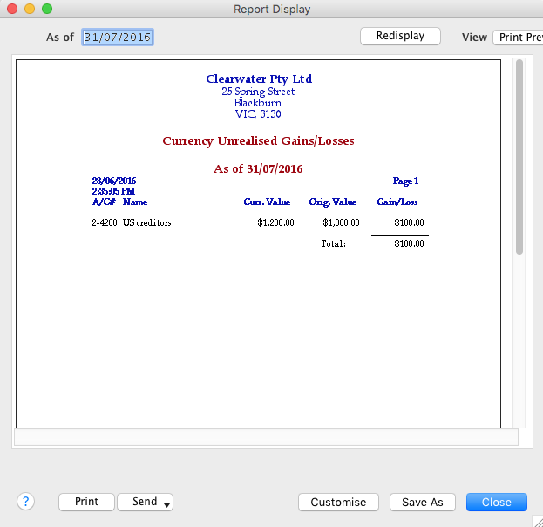Viewport: 543px width, 527px height.
Task: Click the Print button
Action: pyautogui.click(x=86, y=502)
